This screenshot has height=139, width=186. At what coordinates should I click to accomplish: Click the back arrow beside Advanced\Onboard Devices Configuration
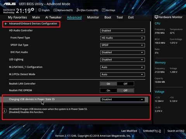click(x=6, y=24)
